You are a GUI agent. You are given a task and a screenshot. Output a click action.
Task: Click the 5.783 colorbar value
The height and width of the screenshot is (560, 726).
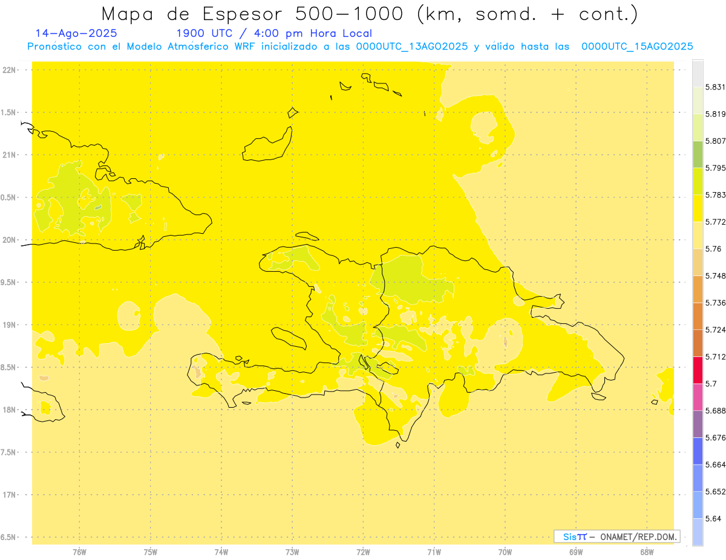(x=716, y=195)
